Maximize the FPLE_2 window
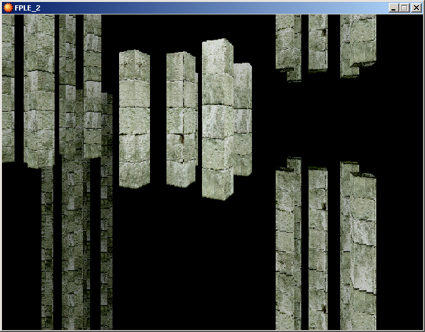Viewport: 425px width, 332px height. [x=405, y=8]
